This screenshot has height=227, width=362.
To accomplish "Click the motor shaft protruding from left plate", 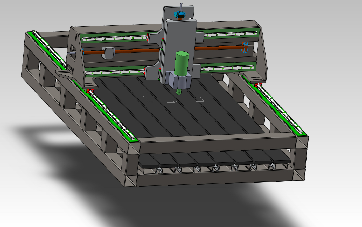I will tap(71, 53).
